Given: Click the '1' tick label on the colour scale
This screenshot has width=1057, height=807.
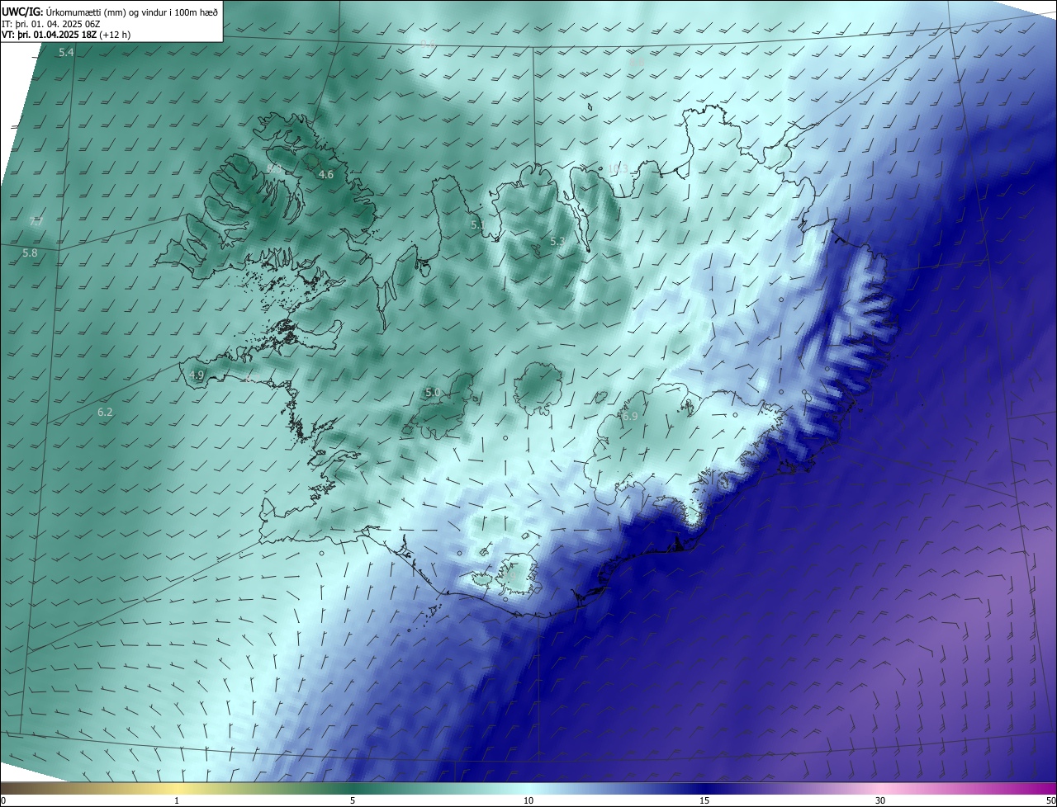Looking at the screenshot, I should coord(177,801).
